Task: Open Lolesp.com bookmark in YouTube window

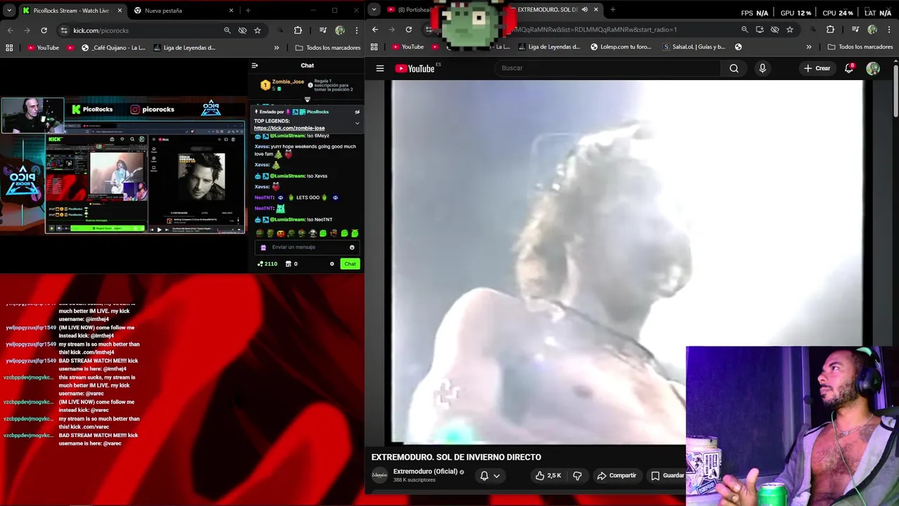Action: pos(621,47)
